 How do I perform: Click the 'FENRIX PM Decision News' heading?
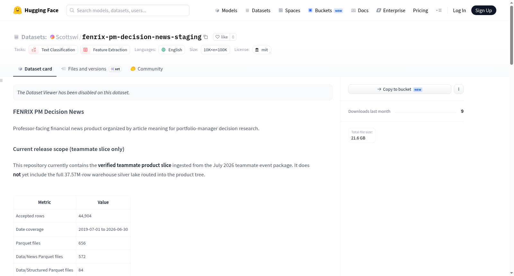pos(49,112)
